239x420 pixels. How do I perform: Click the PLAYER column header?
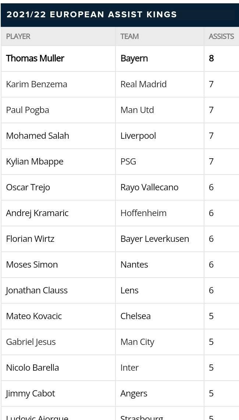coord(18,36)
